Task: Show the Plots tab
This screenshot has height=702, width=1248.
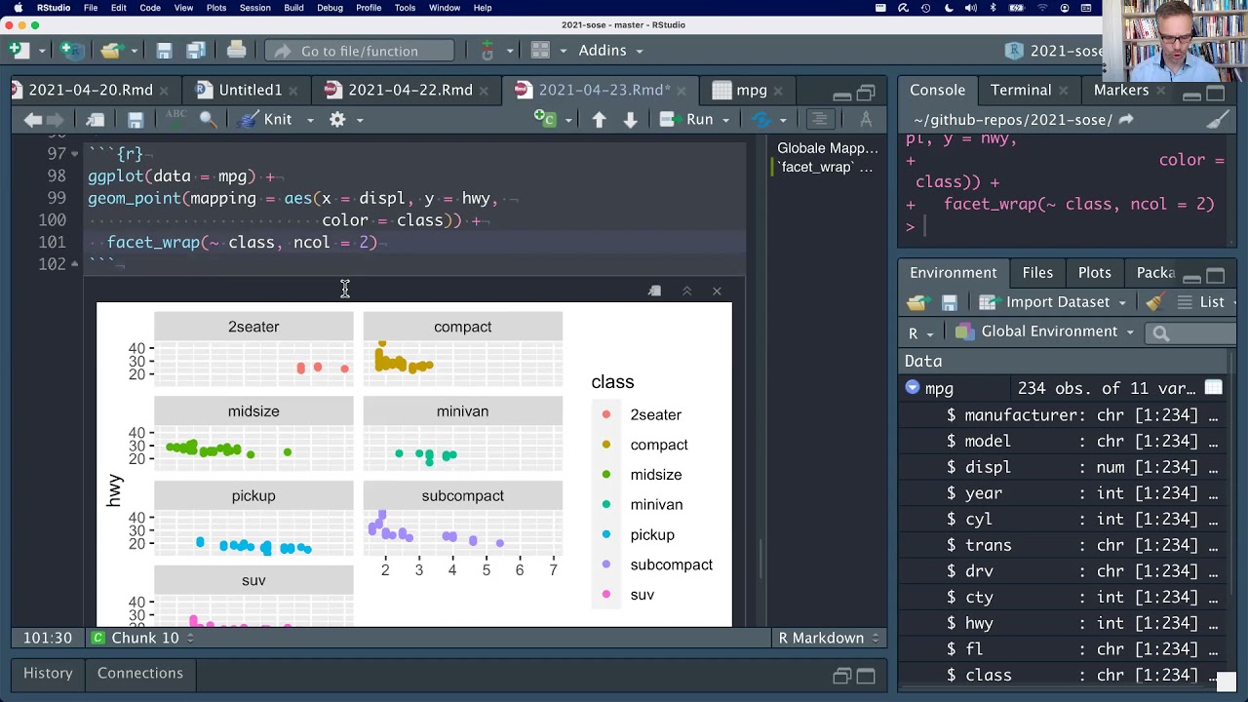Action: point(1094,273)
